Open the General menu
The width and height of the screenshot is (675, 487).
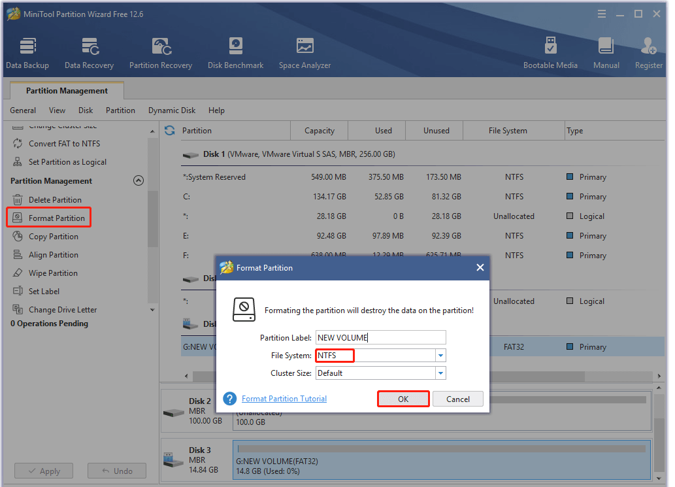pos(23,110)
